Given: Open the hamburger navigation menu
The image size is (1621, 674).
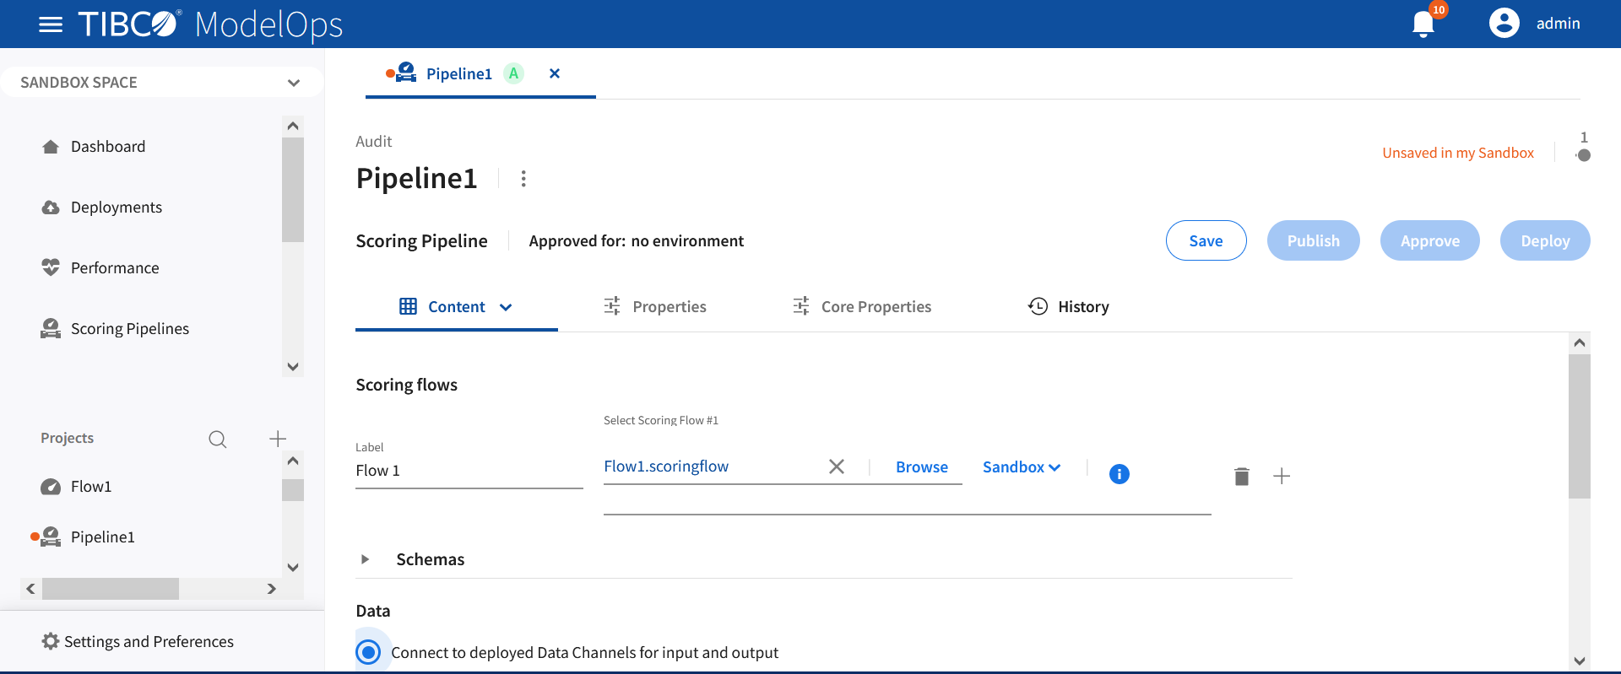Looking at the screenshot, I should 51,24.
